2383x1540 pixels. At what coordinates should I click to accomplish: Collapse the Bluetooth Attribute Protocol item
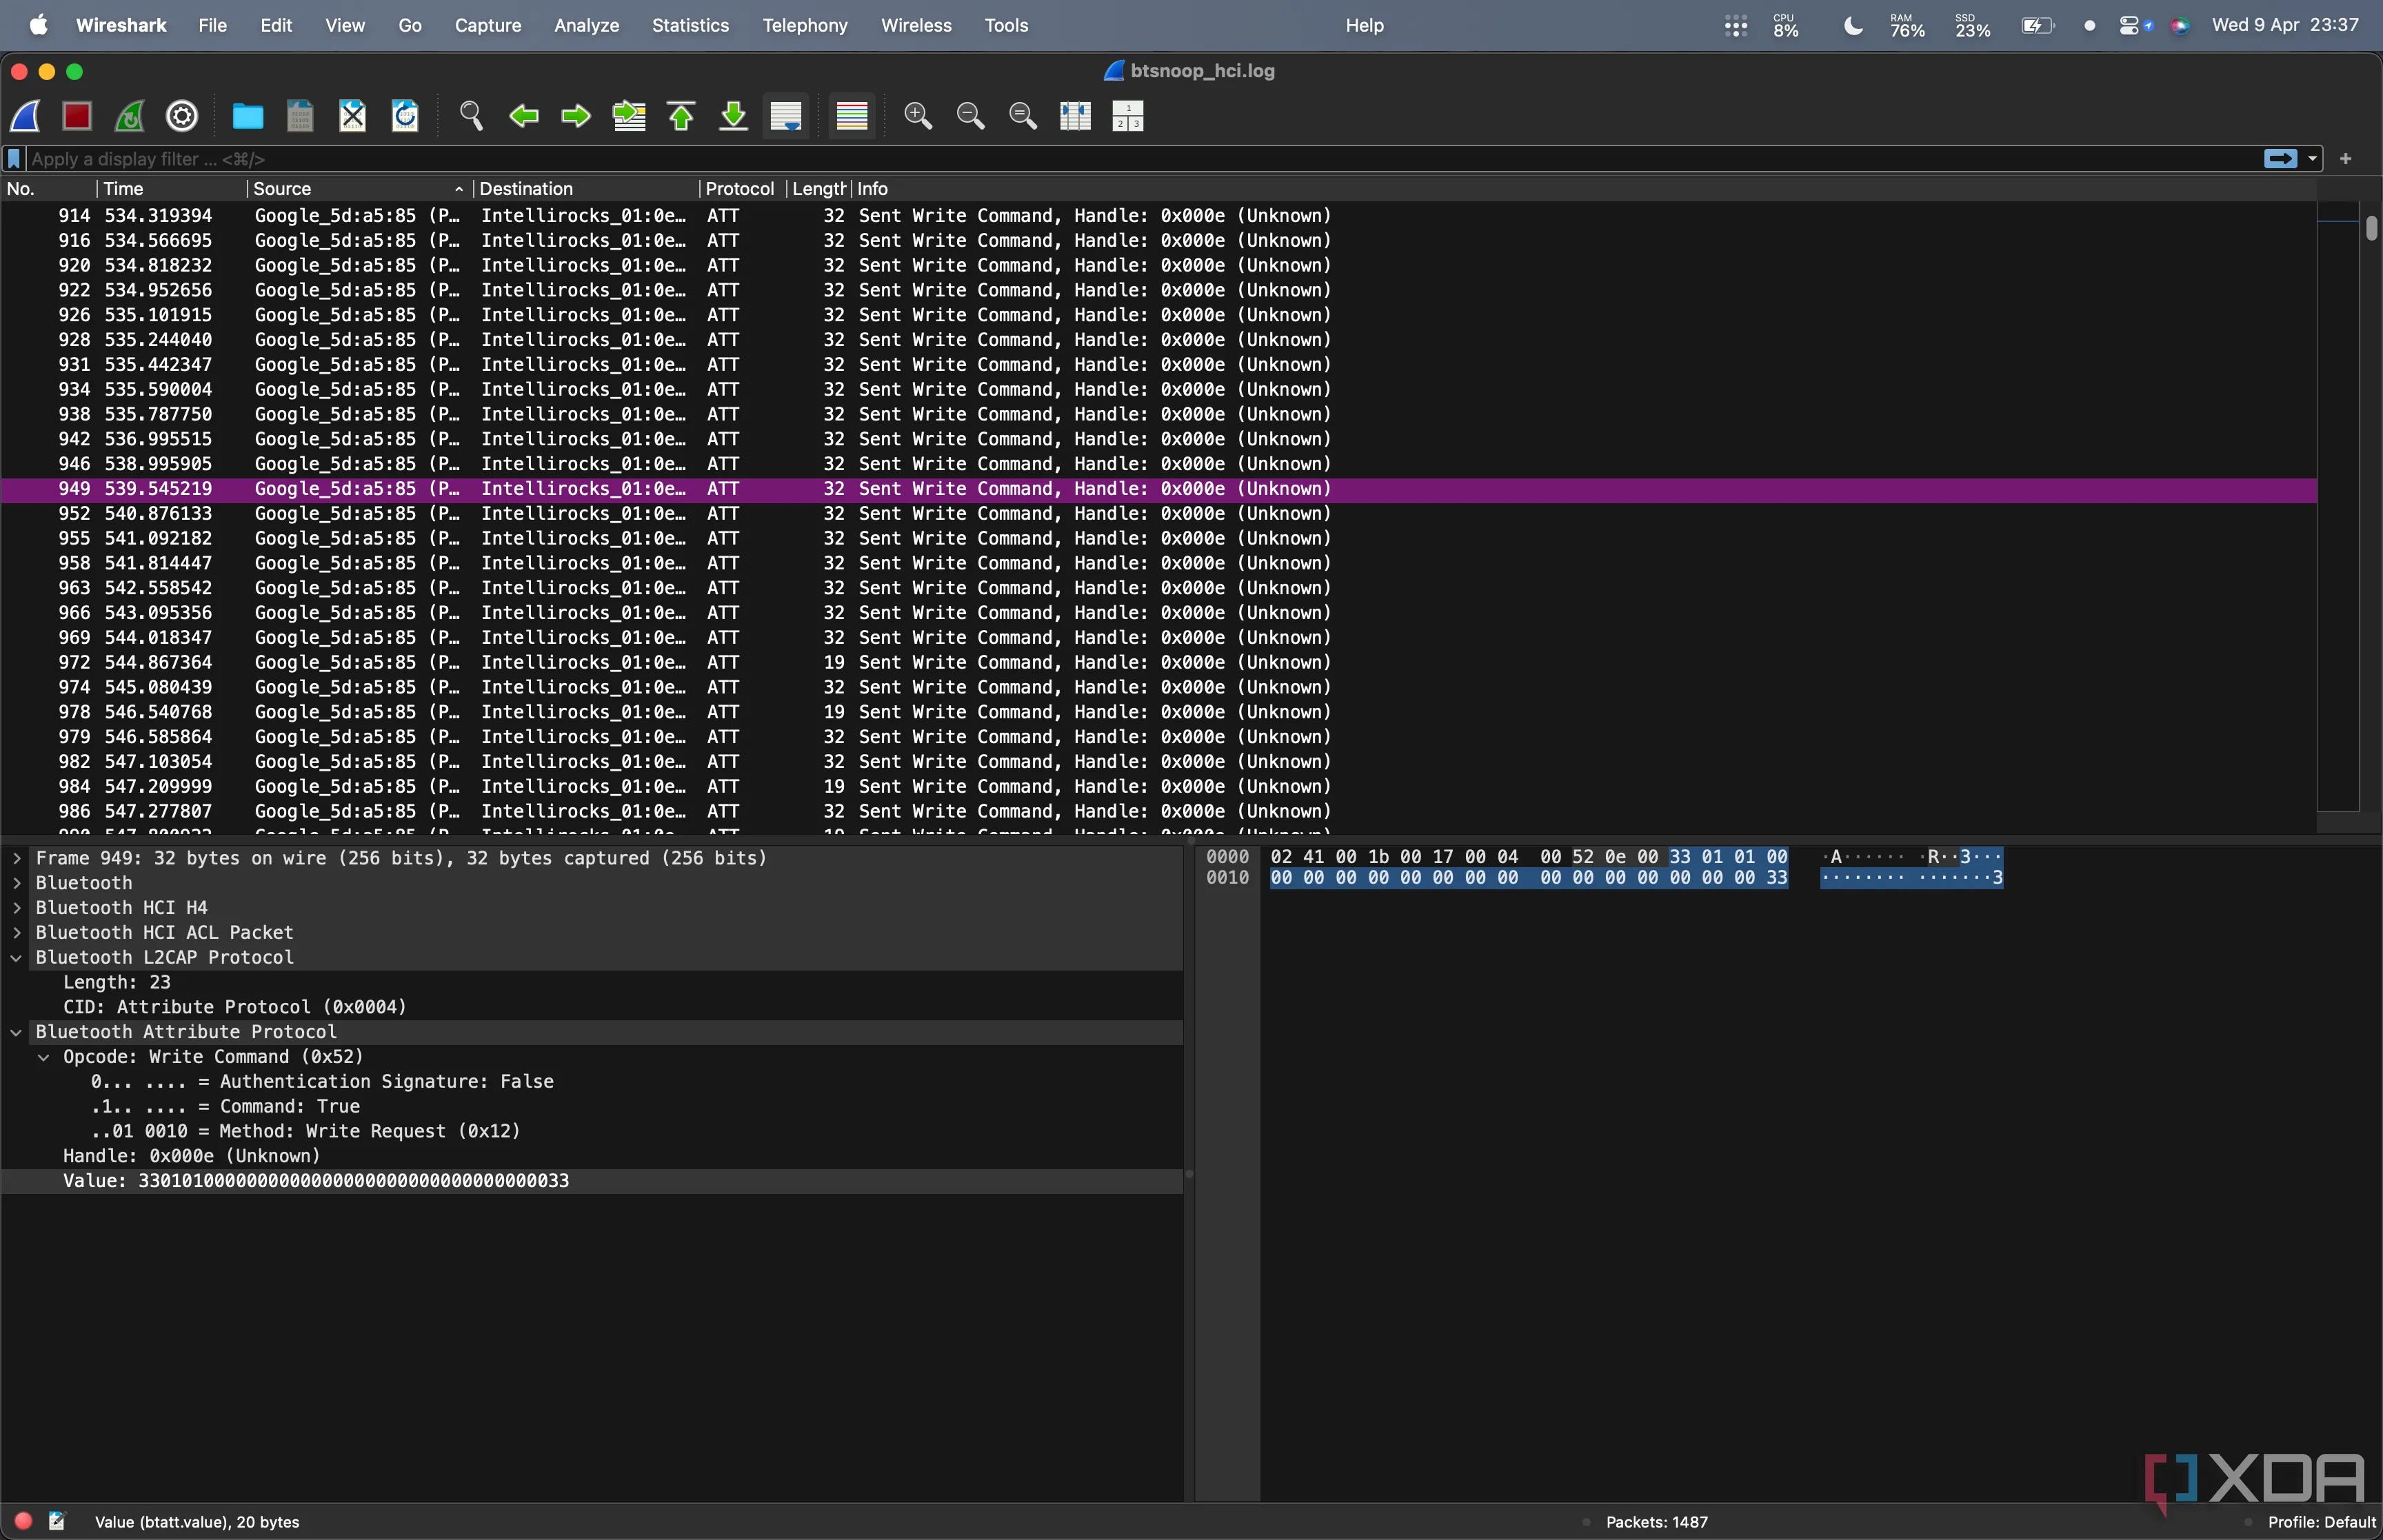17,1032
